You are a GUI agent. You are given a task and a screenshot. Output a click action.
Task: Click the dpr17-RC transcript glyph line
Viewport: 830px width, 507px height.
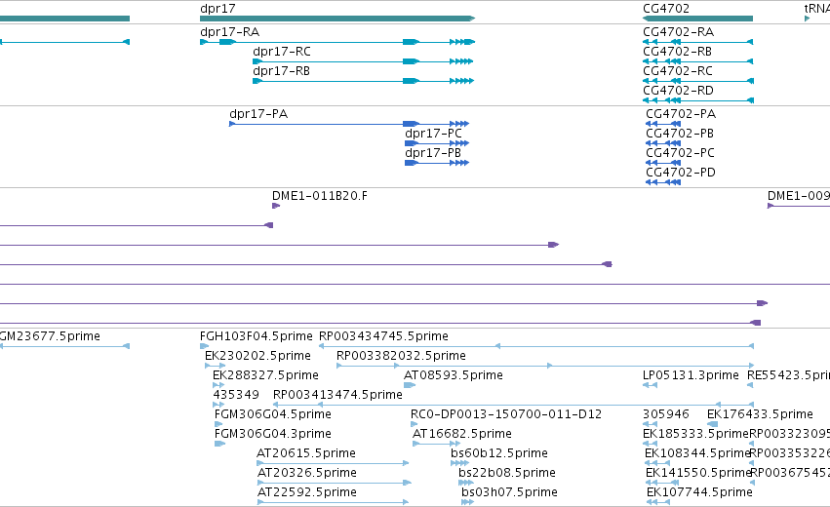tap(363, 61)
